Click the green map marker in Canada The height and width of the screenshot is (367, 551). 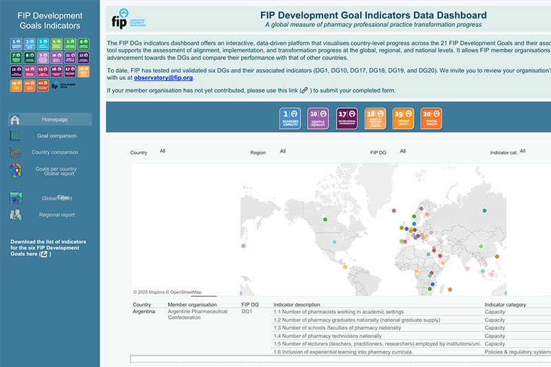[325, 220]
